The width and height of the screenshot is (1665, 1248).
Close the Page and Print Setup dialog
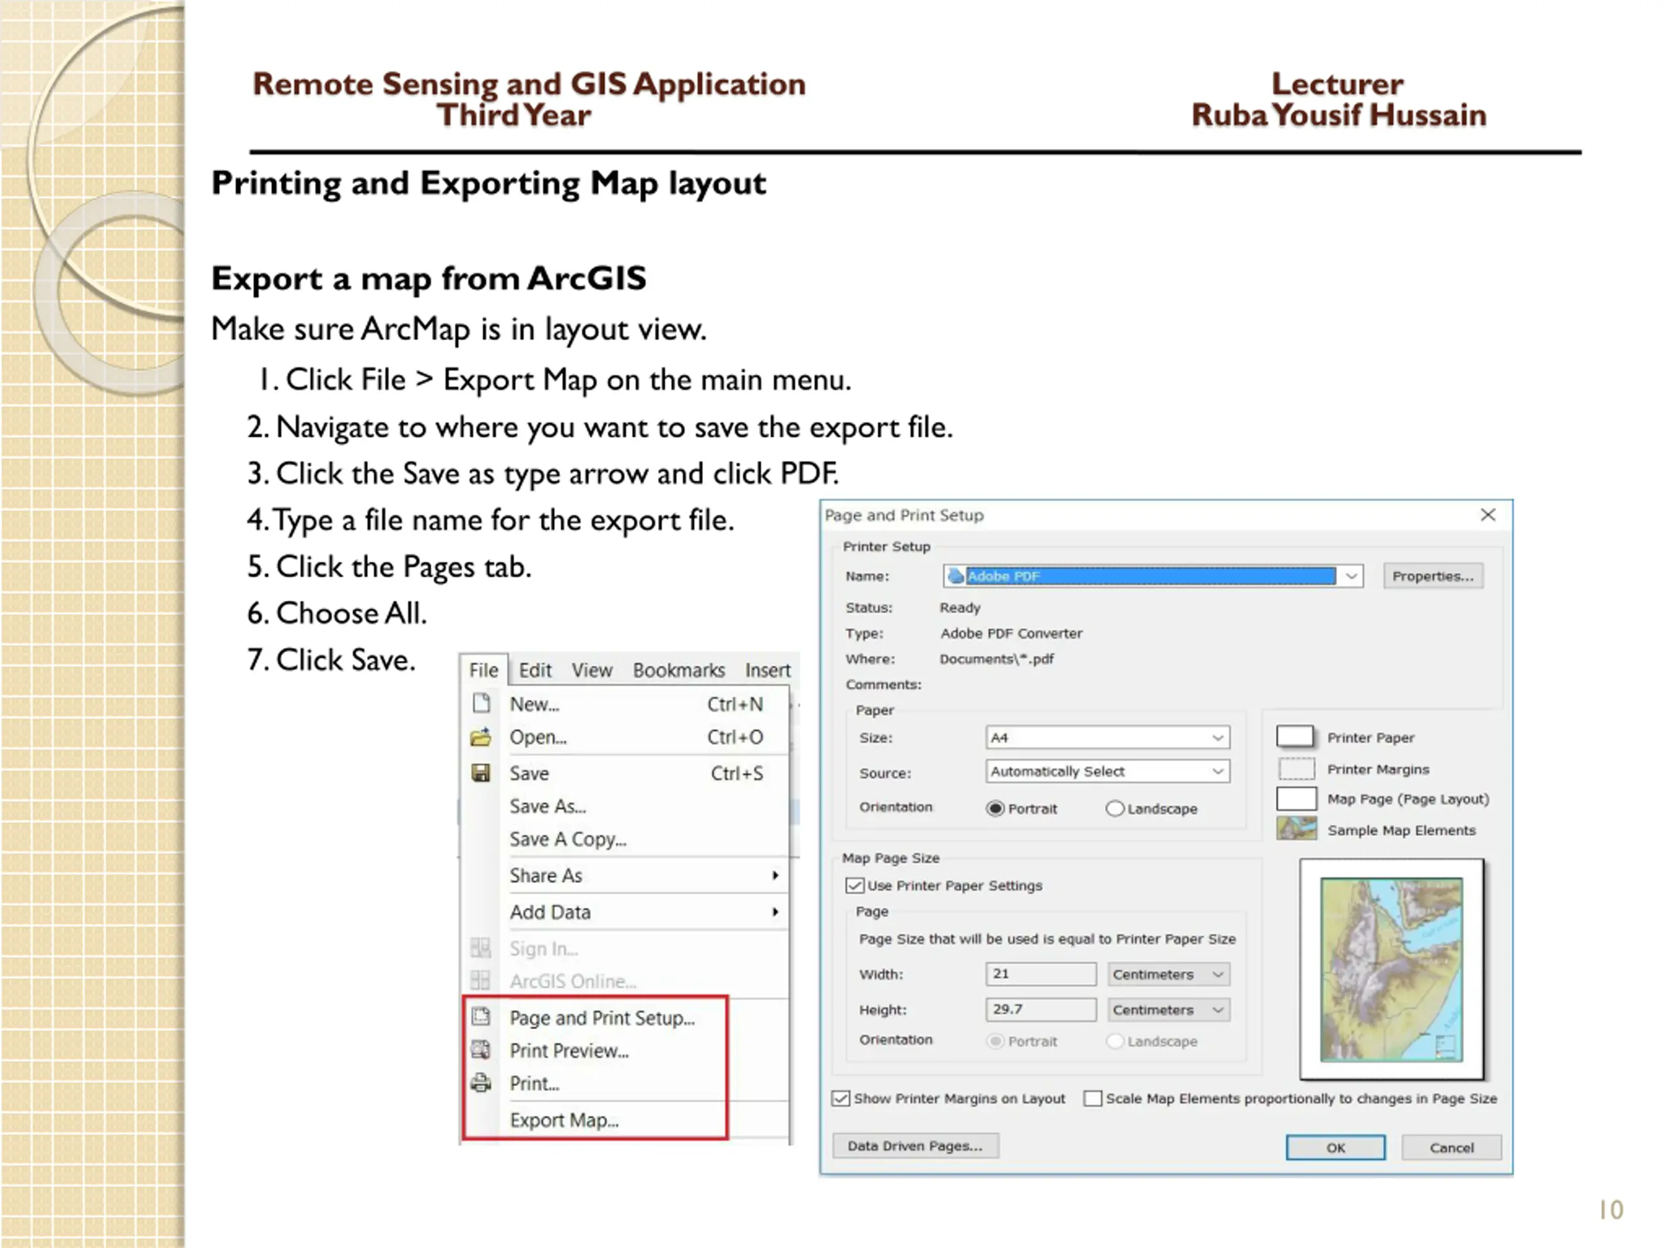tap(1487, 515)
